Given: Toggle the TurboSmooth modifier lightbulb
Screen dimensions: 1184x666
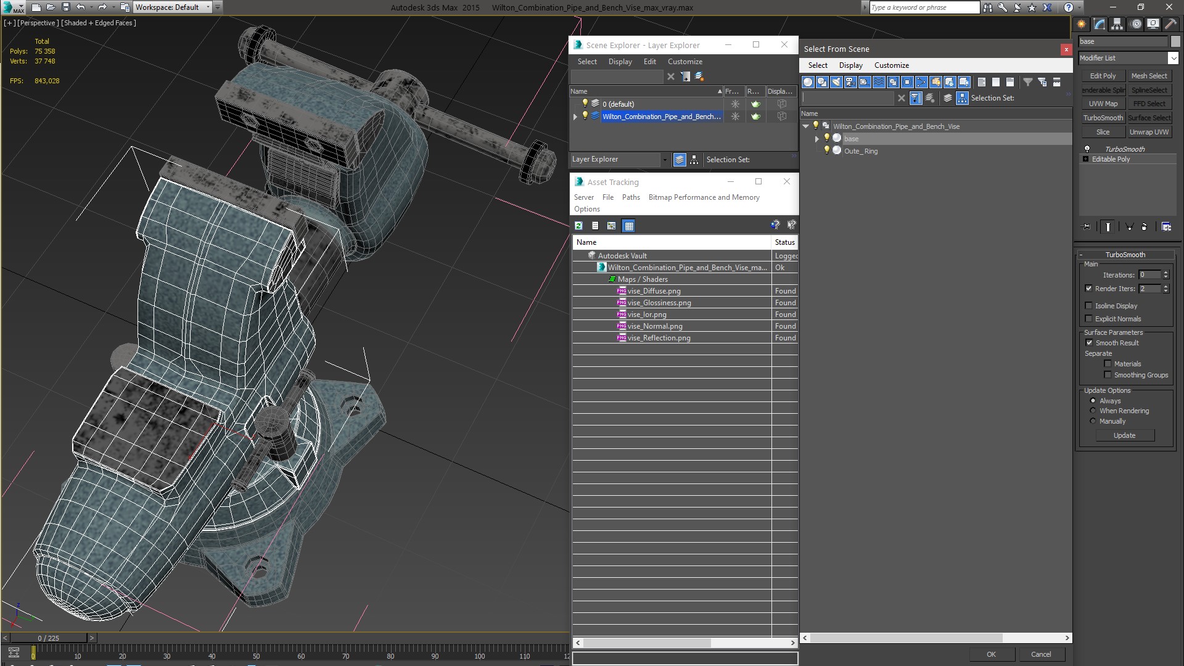Looking at the screenshot, I should click(x=1087, y=149).
